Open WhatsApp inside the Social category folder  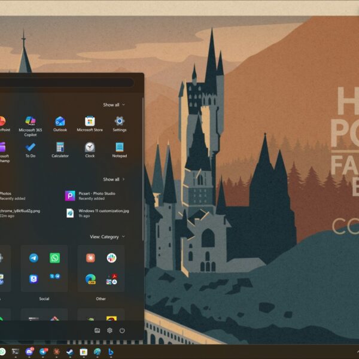tap(54, 258)
